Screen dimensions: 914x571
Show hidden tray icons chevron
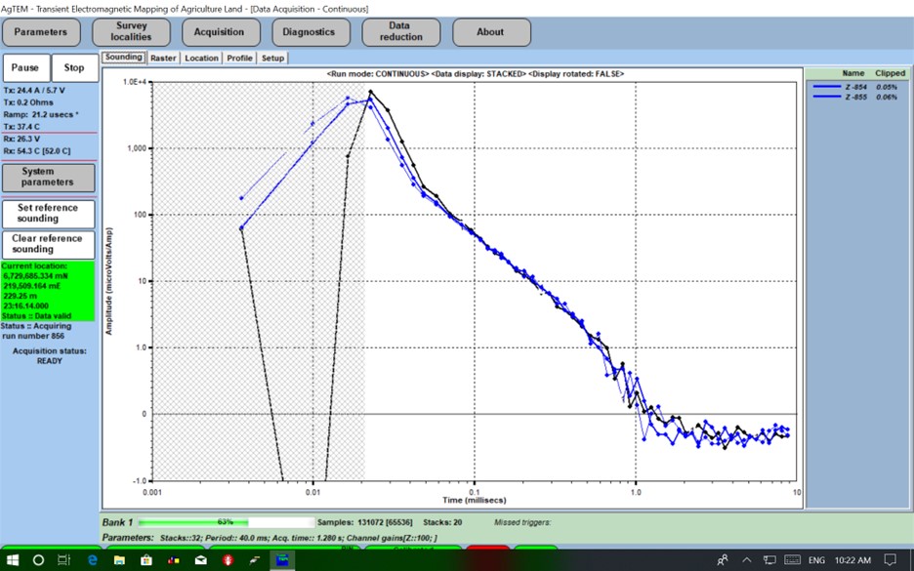tap(747, 560)
